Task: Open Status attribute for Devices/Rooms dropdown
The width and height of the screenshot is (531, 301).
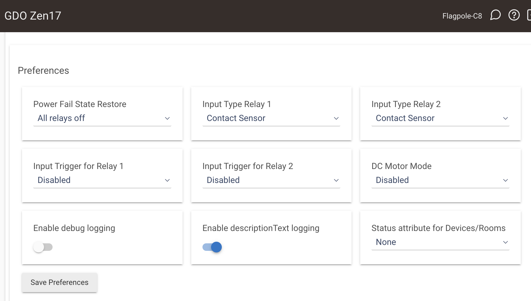Action: 440,242
